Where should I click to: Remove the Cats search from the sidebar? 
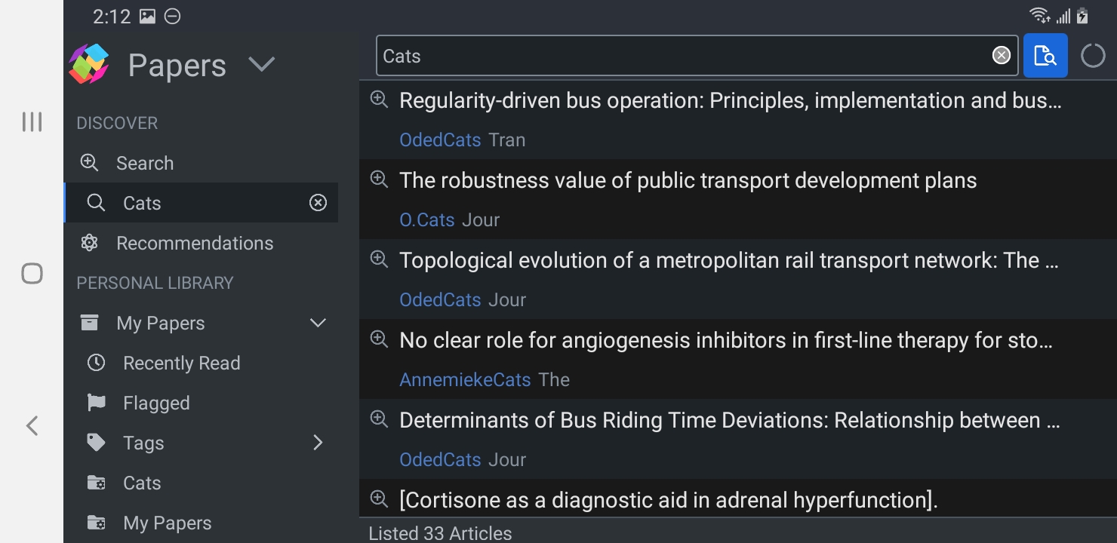pyautogui.click(x=318, y=203)
